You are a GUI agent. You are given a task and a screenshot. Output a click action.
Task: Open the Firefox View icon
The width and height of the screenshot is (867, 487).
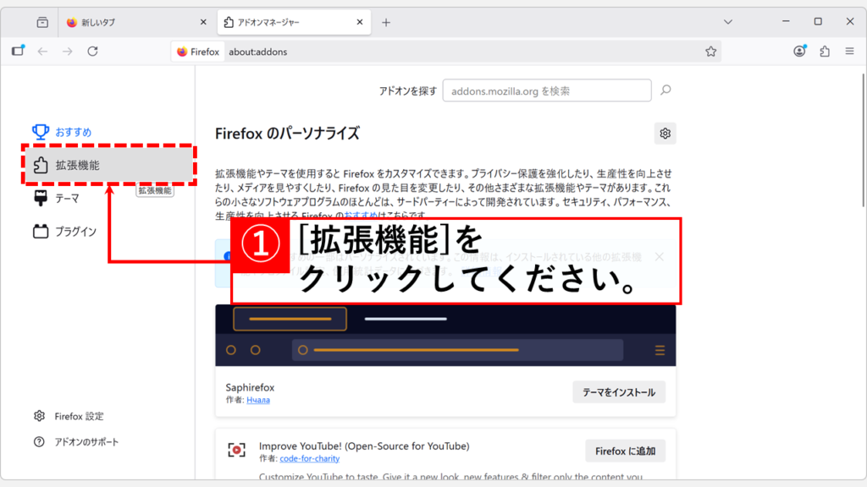(x=42, y=23)
